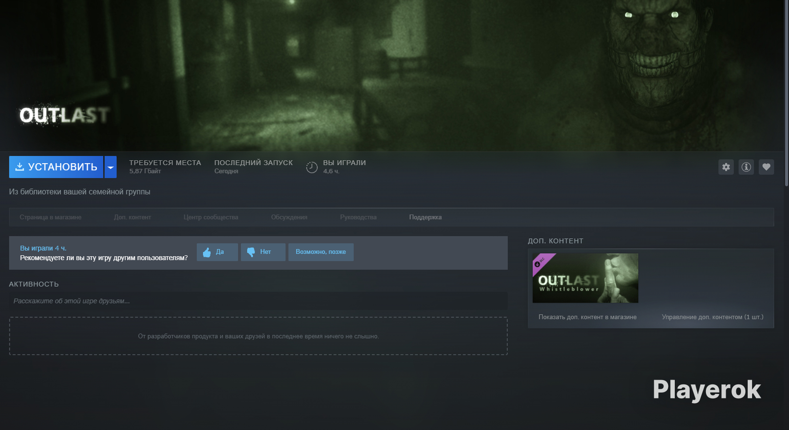This screenshot has width=789, height=430.
Task: Click Показать доп. контент в магазине link
Action: (x=587, y=317)
